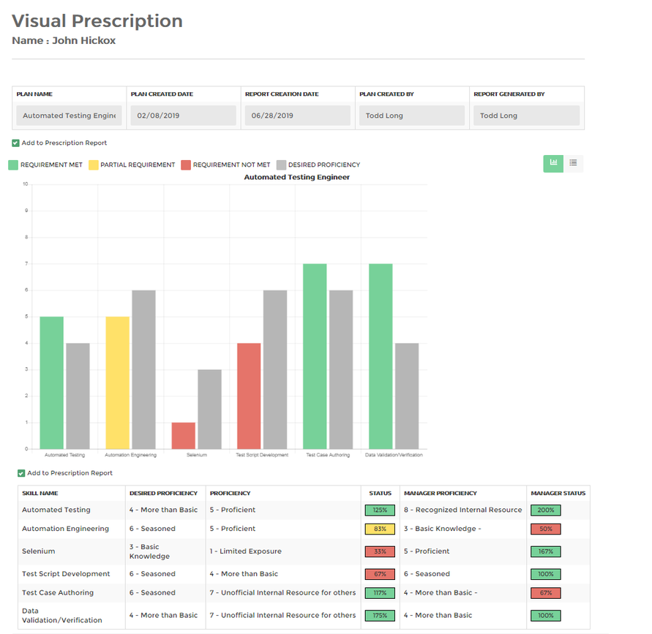Open the Plan Created Date field
Viewport: 652px width, 634px height.
[181, 115]
